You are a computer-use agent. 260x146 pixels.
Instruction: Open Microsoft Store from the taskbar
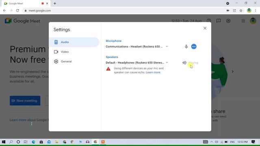(41, 142)
